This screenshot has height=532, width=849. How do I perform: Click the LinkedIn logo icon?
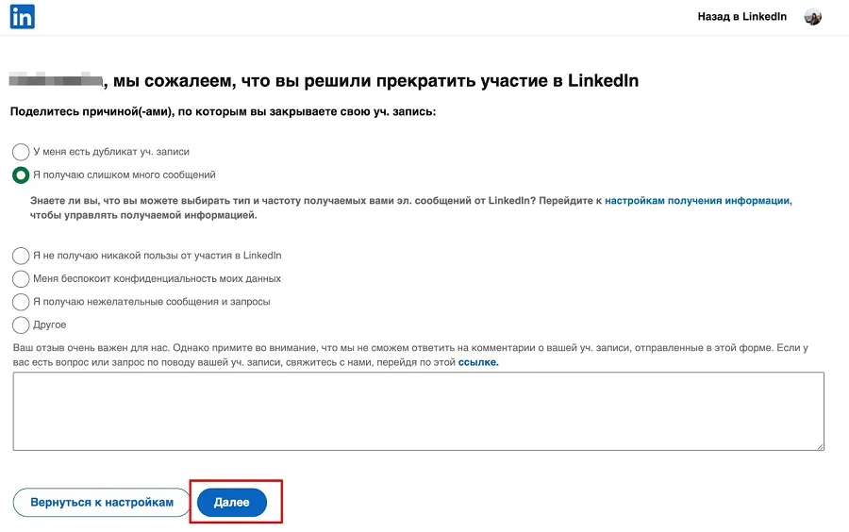click(x=23, y=17)
